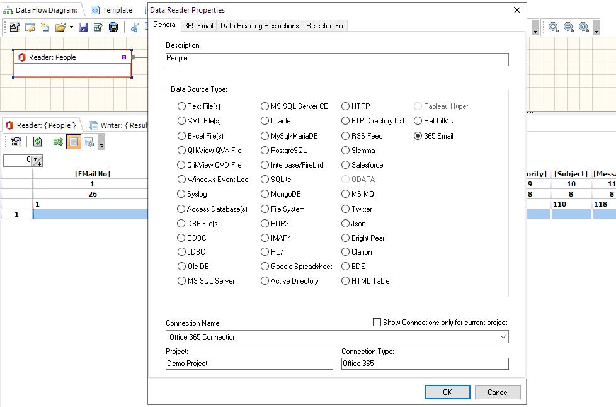Click the Connection Type field Office 365
The image size is (616, 407).
point(425,364)
